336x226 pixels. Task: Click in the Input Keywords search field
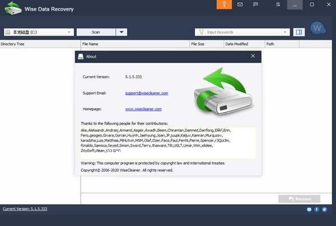[242, 32]
